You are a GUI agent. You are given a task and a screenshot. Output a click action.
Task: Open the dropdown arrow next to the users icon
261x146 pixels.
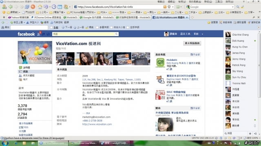coord(70,7)
